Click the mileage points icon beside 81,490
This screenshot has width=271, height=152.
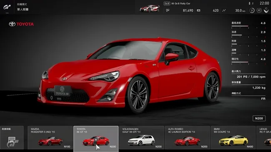click(x=198, y=10)
